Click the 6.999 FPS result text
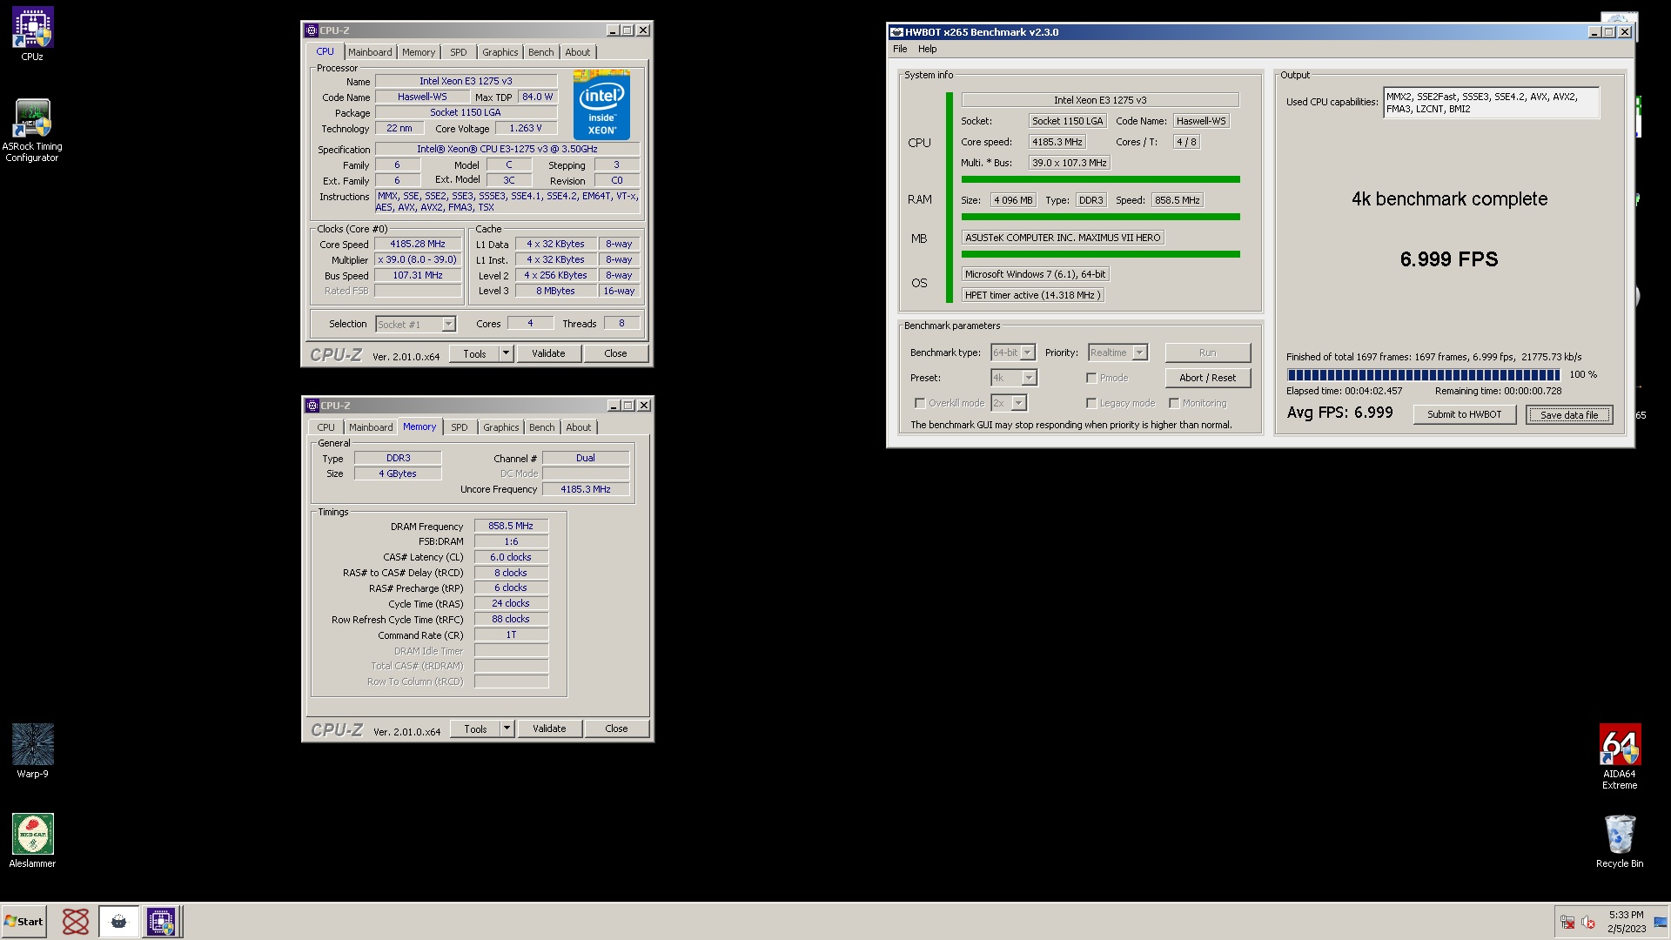This screenshot has height=940, width=1671. tap(1449, 259)
